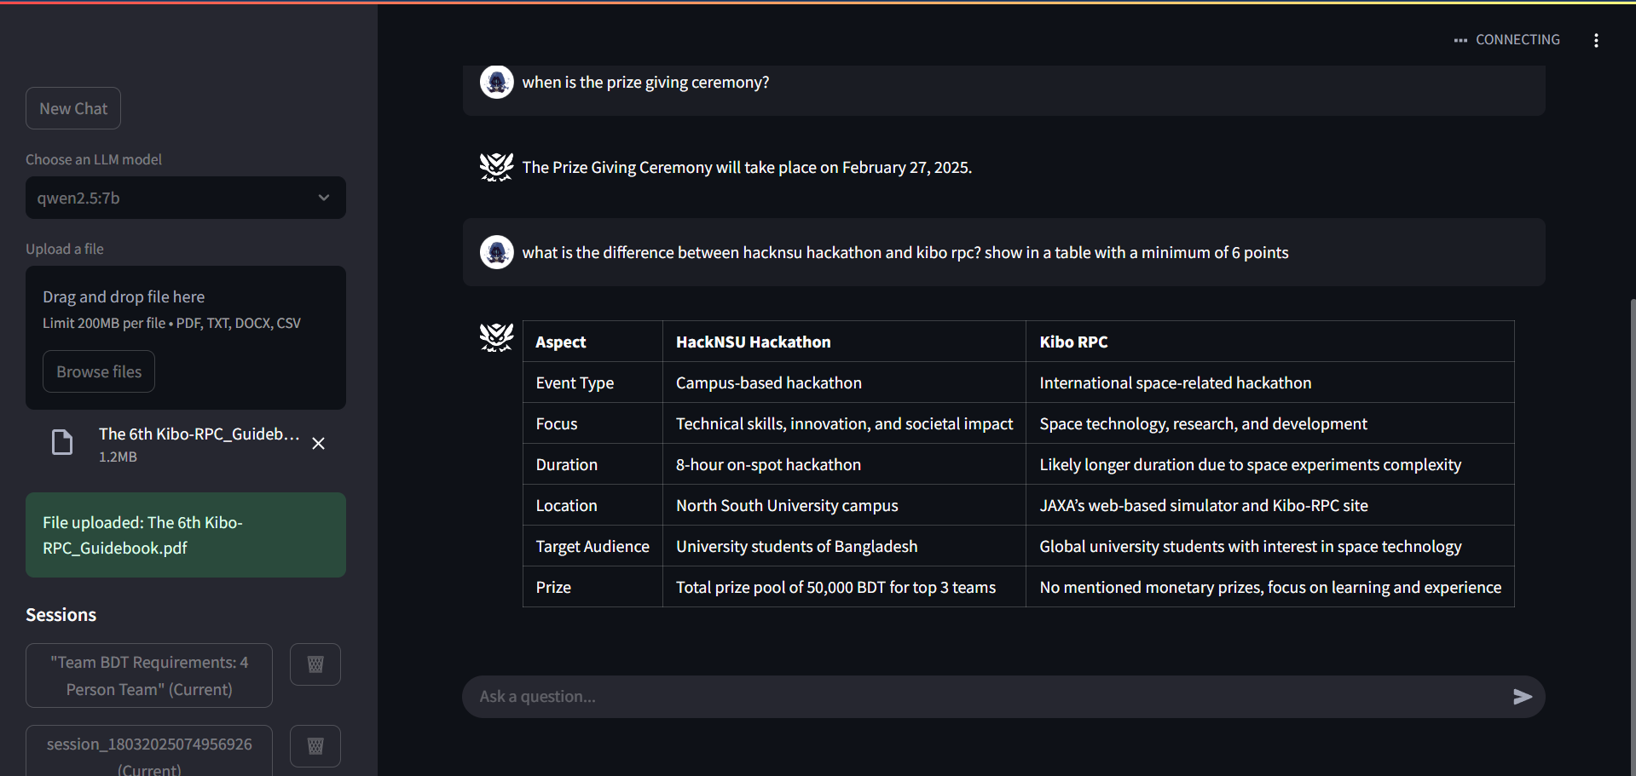
Task: Click user avatar beside hacknsu difference question
Action: tap(497, 252)
